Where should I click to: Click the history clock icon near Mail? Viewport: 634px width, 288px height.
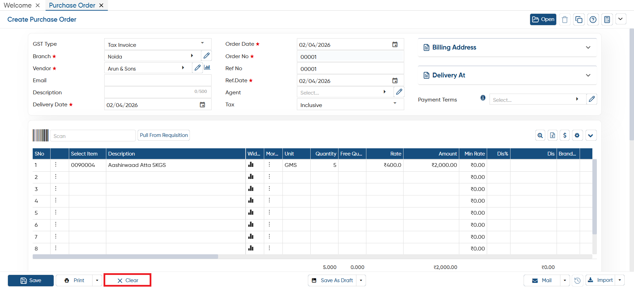577,280
